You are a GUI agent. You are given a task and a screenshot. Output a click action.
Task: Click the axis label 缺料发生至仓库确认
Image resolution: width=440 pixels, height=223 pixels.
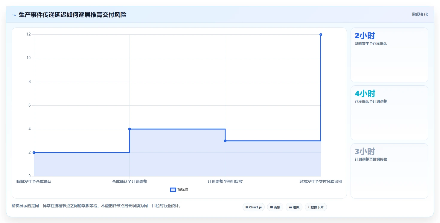click(x=34, y=182)
